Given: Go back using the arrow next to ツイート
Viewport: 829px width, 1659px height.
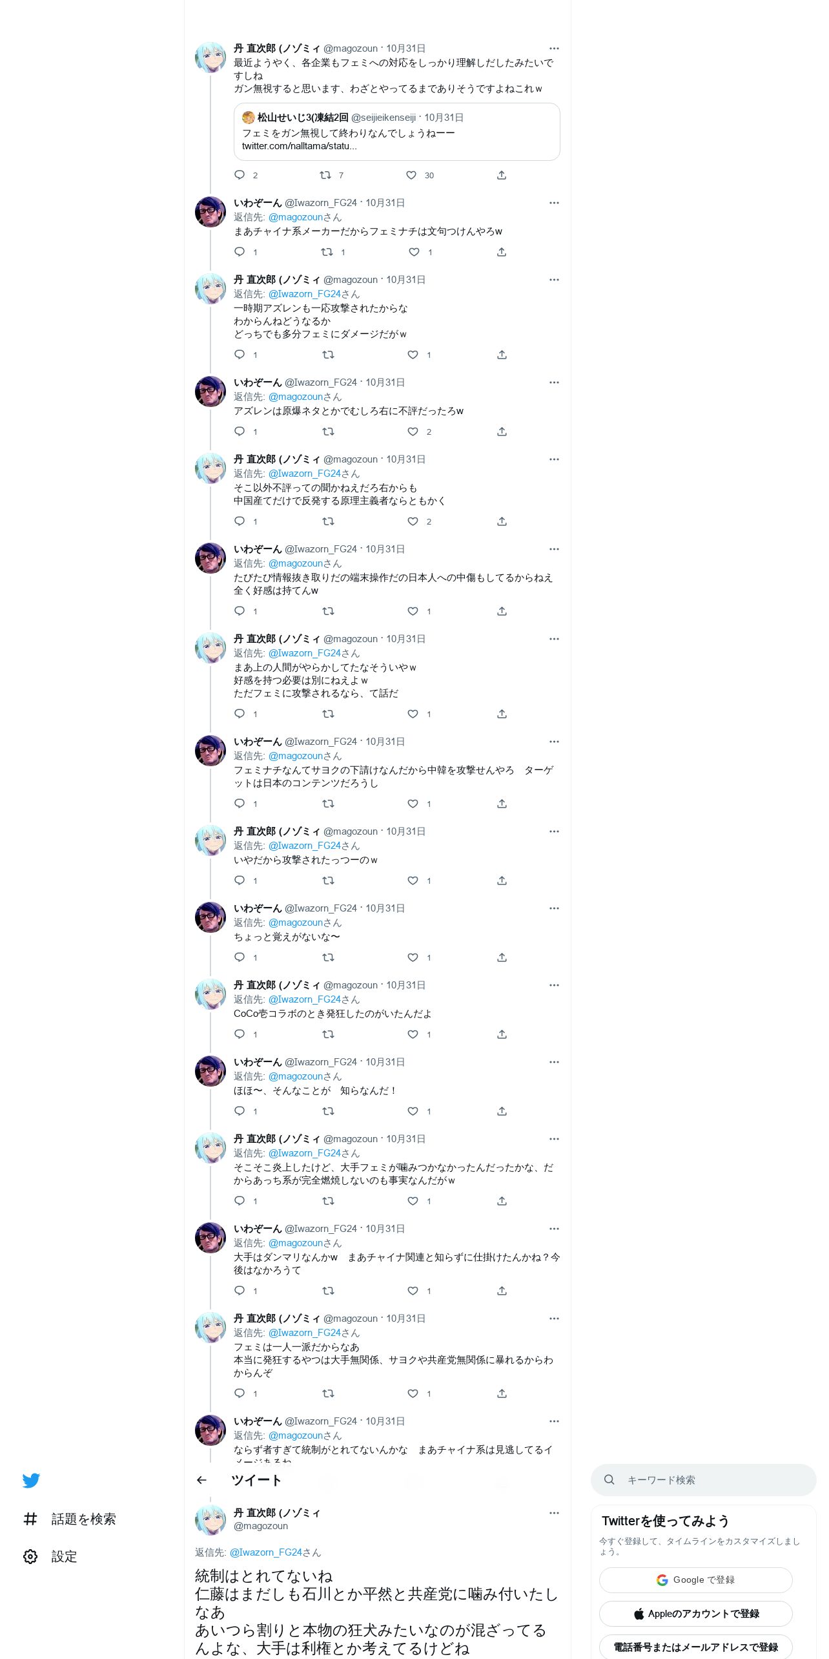Looking at the screenshot, I should [202, 1480].
